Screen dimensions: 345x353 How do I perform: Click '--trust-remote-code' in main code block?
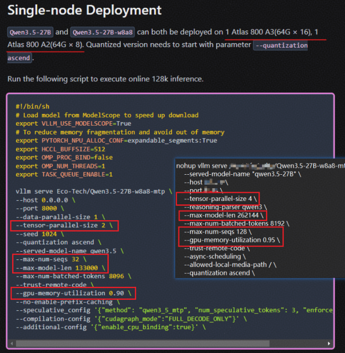pyautogui.click(x=55, y=285)
